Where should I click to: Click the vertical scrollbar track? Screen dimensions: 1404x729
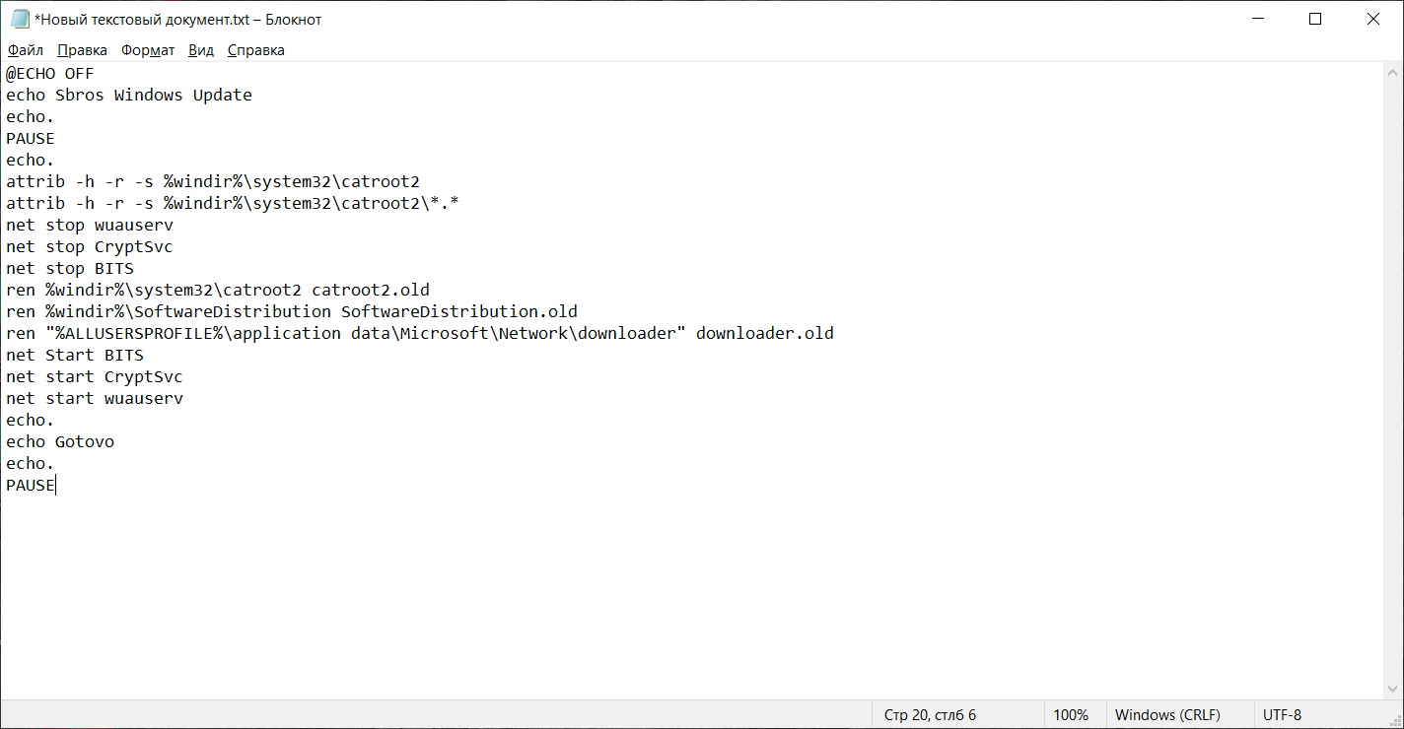1393,394
